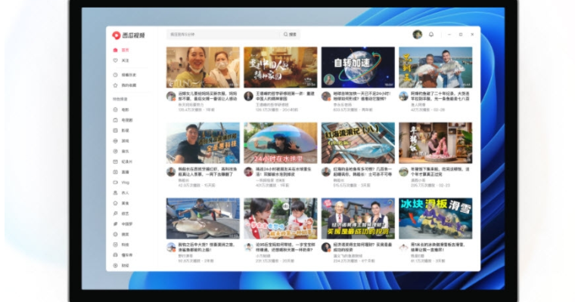Open channel avatar beside 红海的金枪鱼 title
The height and width of the screenshot is (302, 575).
(326, 172)
